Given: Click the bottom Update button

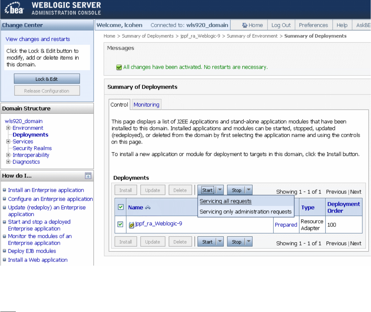Looking at the screenshot, I should (153, 242).
